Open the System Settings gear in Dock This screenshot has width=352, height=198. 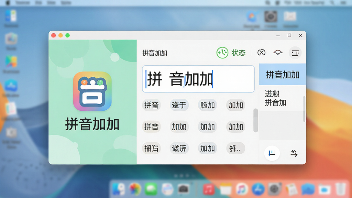(274, 189)
